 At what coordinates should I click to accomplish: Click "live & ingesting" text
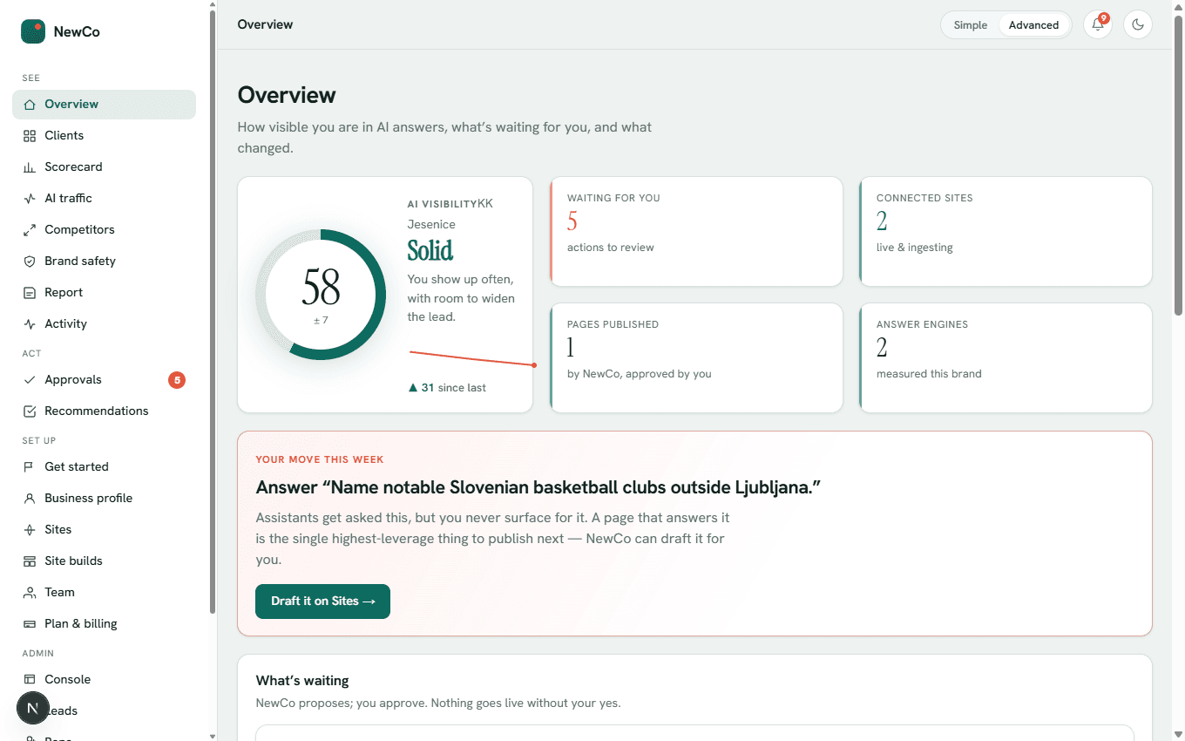coord(915,248)
